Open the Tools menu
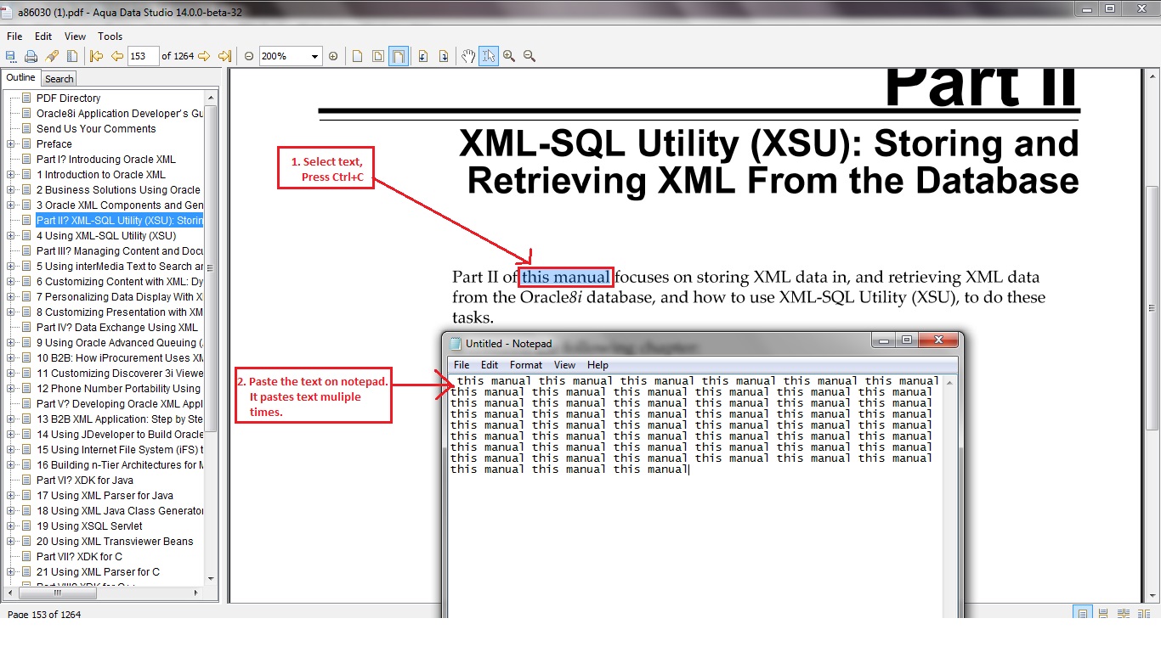Screen dimensions: 1161x652 point(110,37)
